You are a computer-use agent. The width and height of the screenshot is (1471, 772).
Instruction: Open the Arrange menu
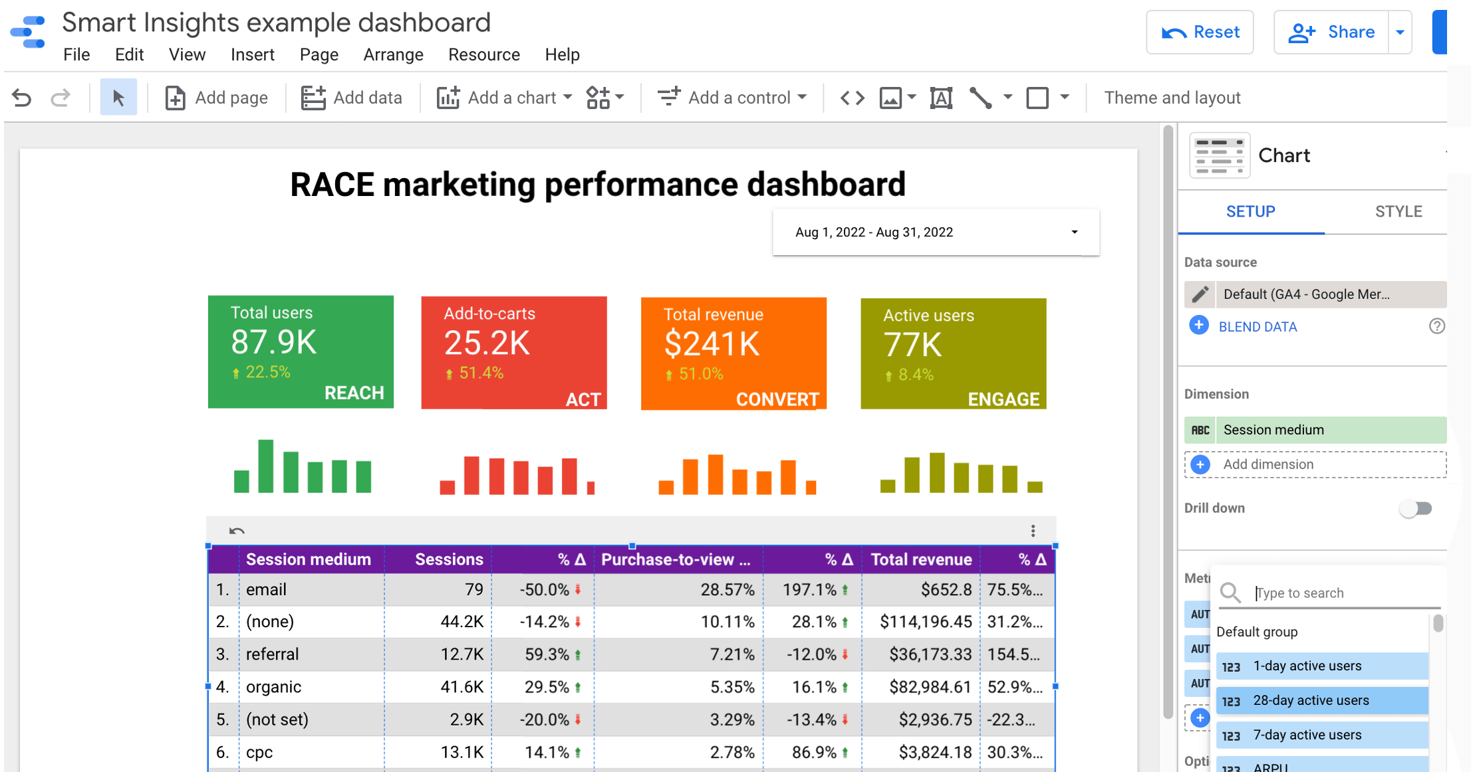coord(393,54)
